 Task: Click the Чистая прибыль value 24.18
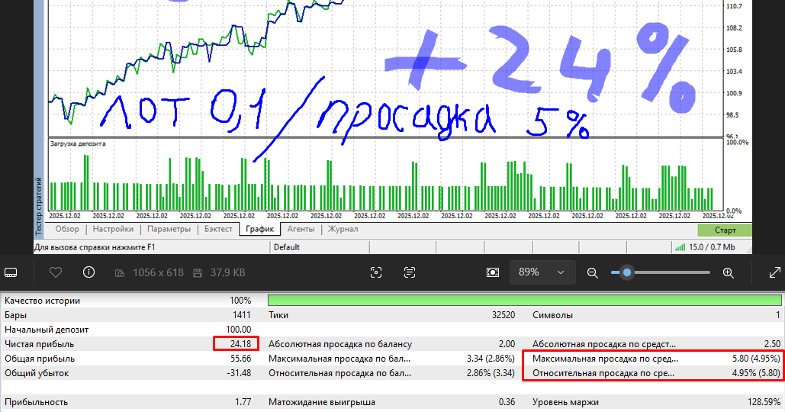pos(241,344)
